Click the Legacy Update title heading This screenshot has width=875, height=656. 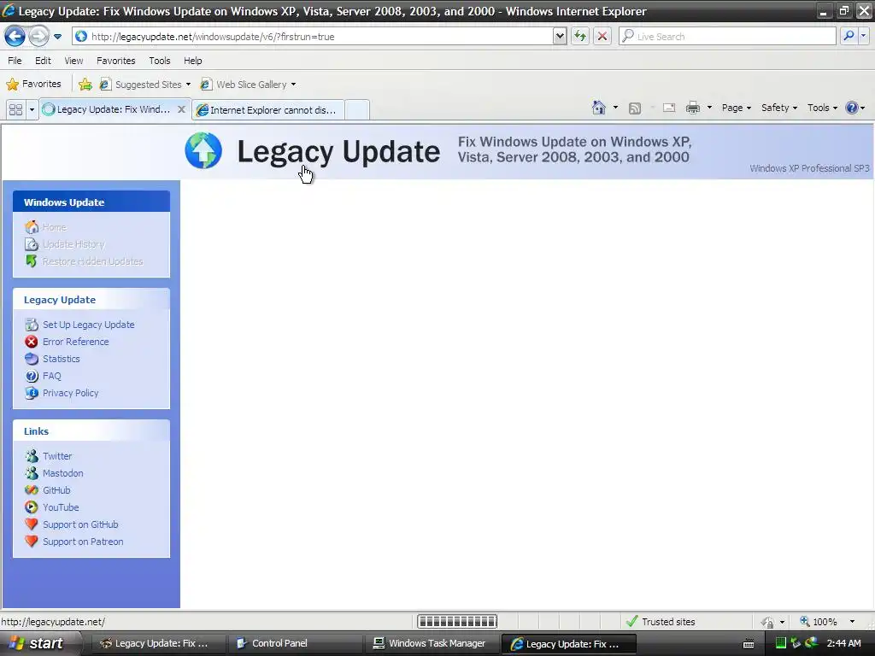[338, 152]
